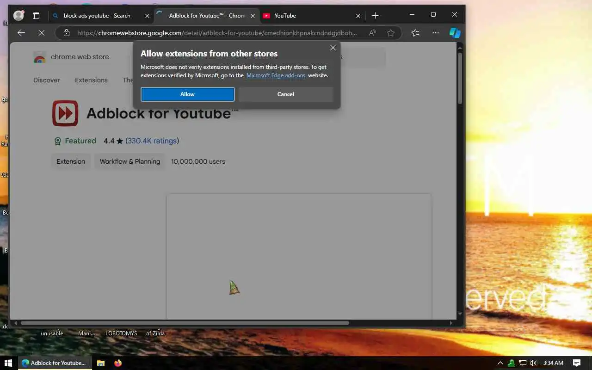Open the Windows Start menu

8,363
